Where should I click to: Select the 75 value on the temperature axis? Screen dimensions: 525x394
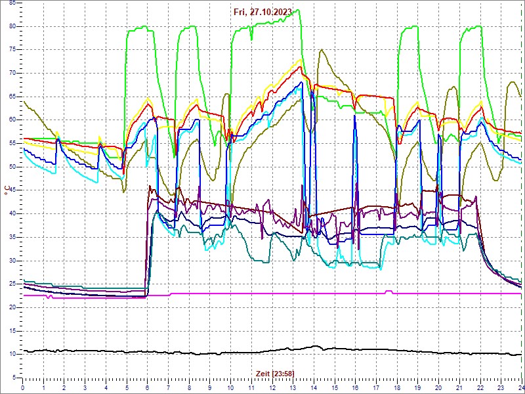tap(12, 50)
